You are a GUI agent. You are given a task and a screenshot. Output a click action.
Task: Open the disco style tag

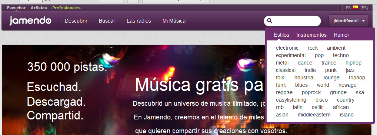321,100
